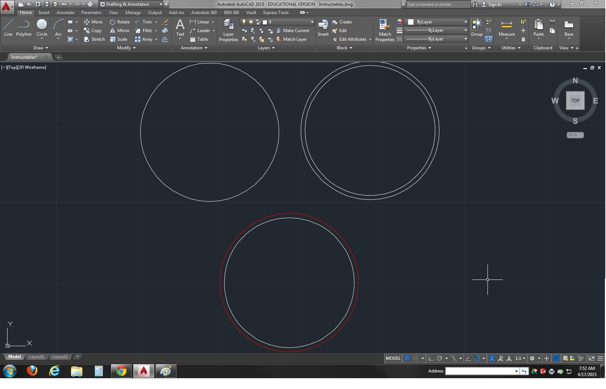Screen dimensions: 606x389
Task: Open Firefox from the taskbar
Action: coord(32,371)
